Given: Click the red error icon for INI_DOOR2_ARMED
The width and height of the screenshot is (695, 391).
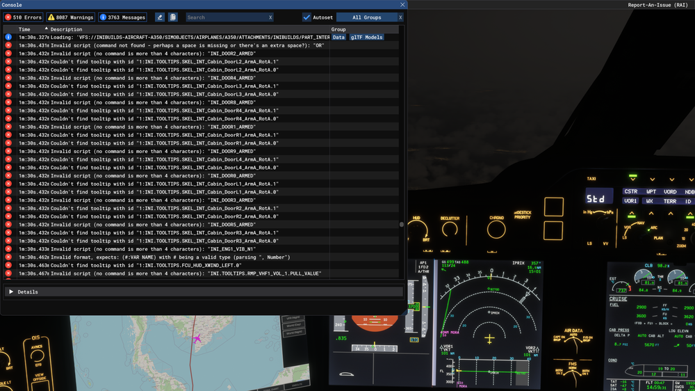Looking at the screenshot, I should (x=8, y=54).
